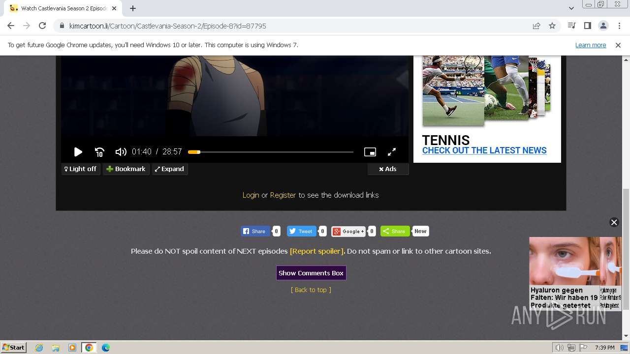This screenshot has width=630, height=354.
Task: Share this page from address bar
Action: click(536, 26)
